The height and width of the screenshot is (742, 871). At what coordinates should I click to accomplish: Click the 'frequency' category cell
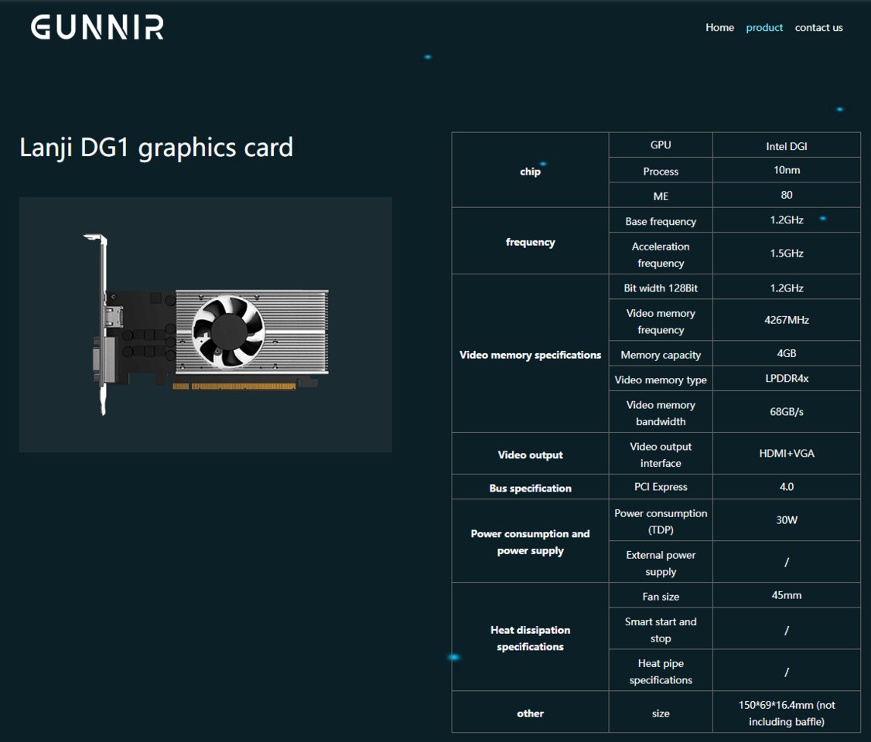coord(531,241)
